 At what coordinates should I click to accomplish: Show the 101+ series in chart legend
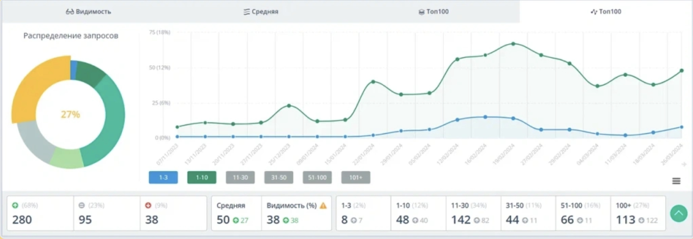point(355,177)
